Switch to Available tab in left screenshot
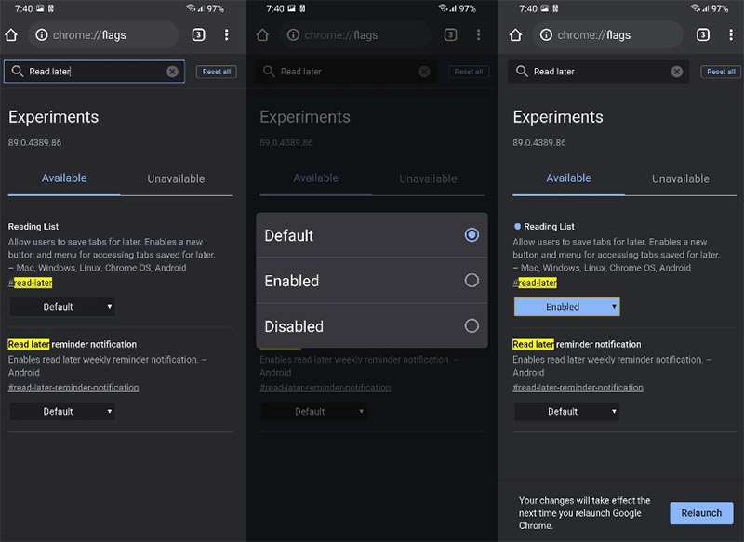 64,178
